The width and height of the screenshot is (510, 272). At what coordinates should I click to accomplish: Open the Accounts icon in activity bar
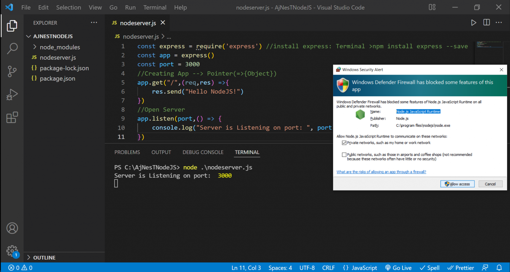tap(12, 228)
